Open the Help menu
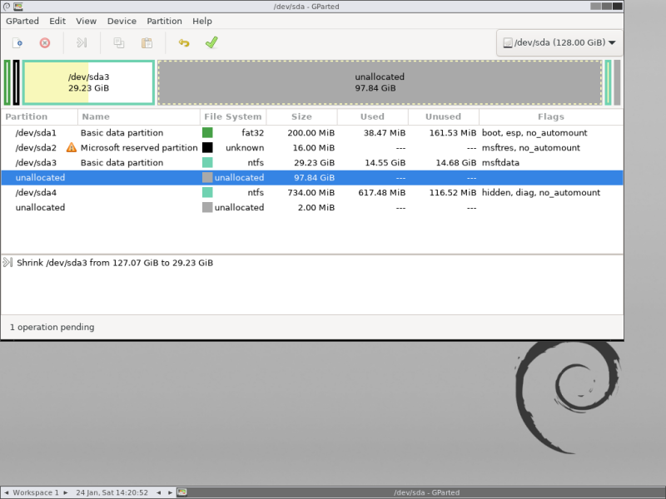The image size is (666, 499). 202,22
